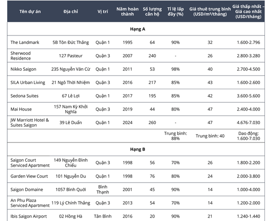Click price range 2.800-3.280
The height and width of the screenshot is (221, 273).
click(x=248, y=56)
